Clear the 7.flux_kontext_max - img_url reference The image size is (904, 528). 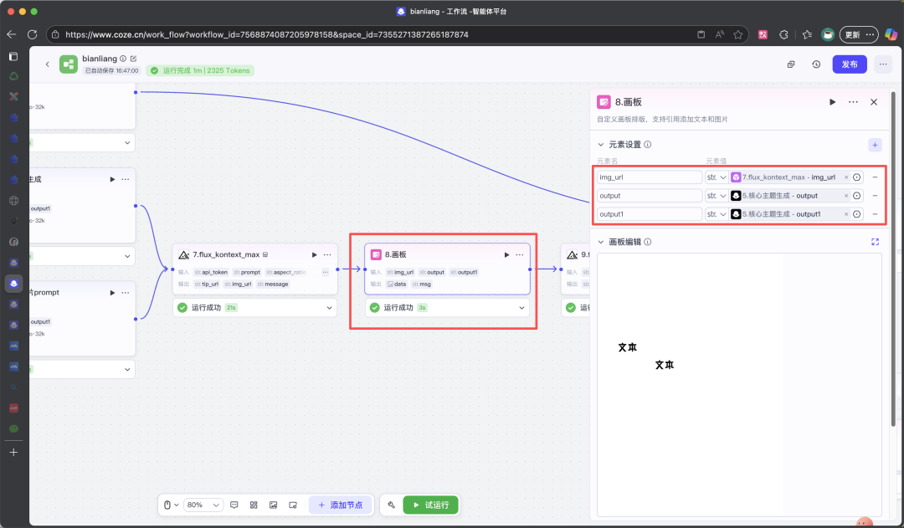point(845,177)
